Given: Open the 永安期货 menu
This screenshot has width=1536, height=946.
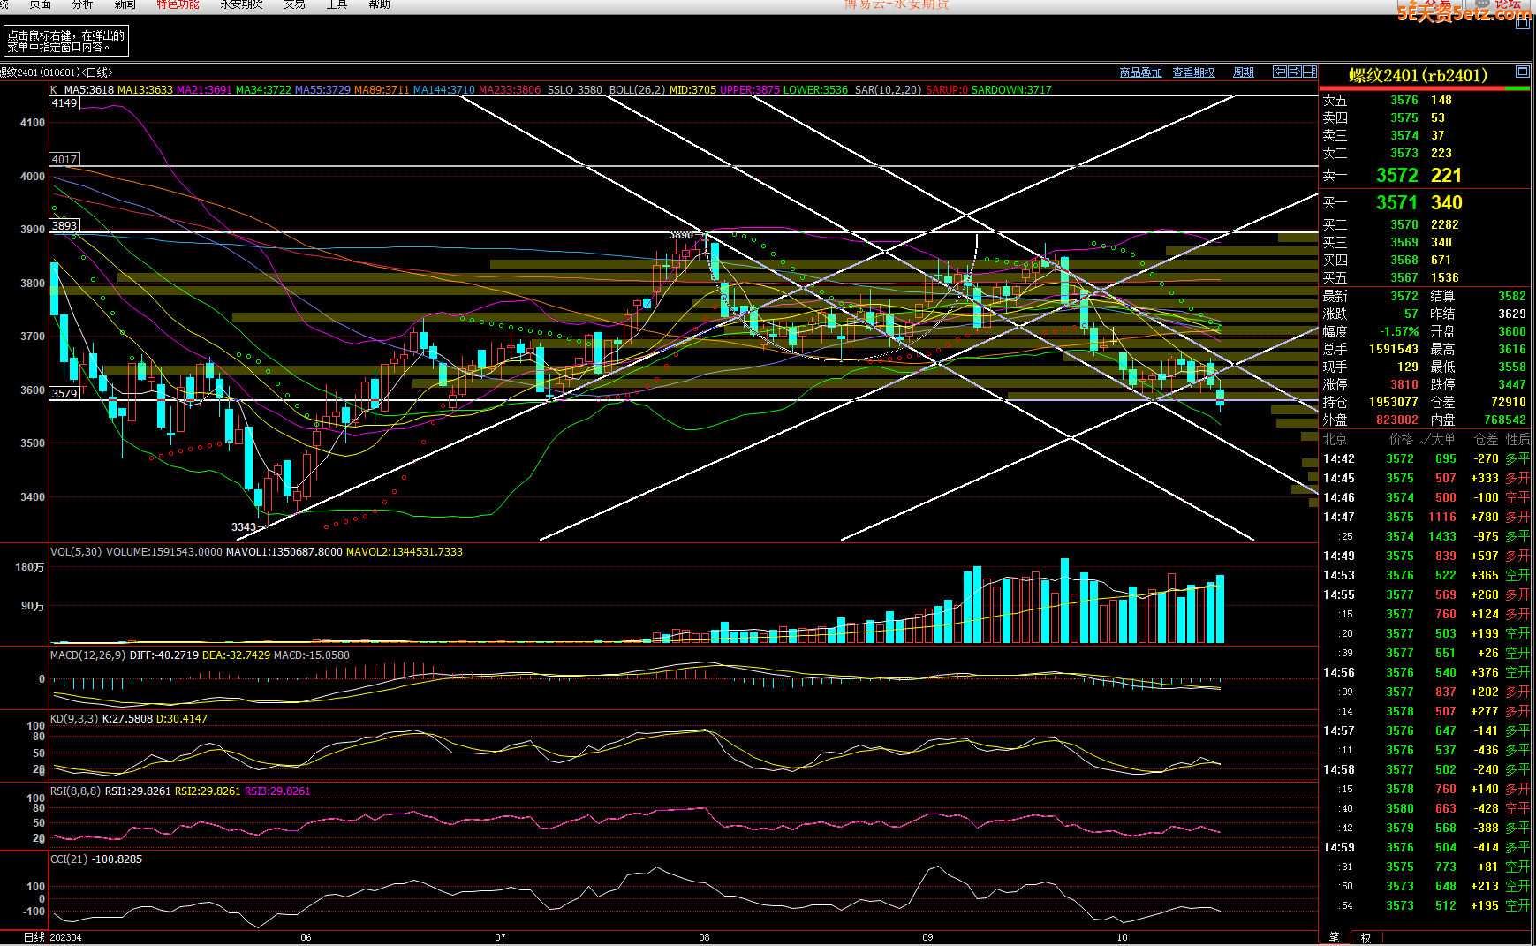Looking at the screenshot, I should tap(241, 4).
